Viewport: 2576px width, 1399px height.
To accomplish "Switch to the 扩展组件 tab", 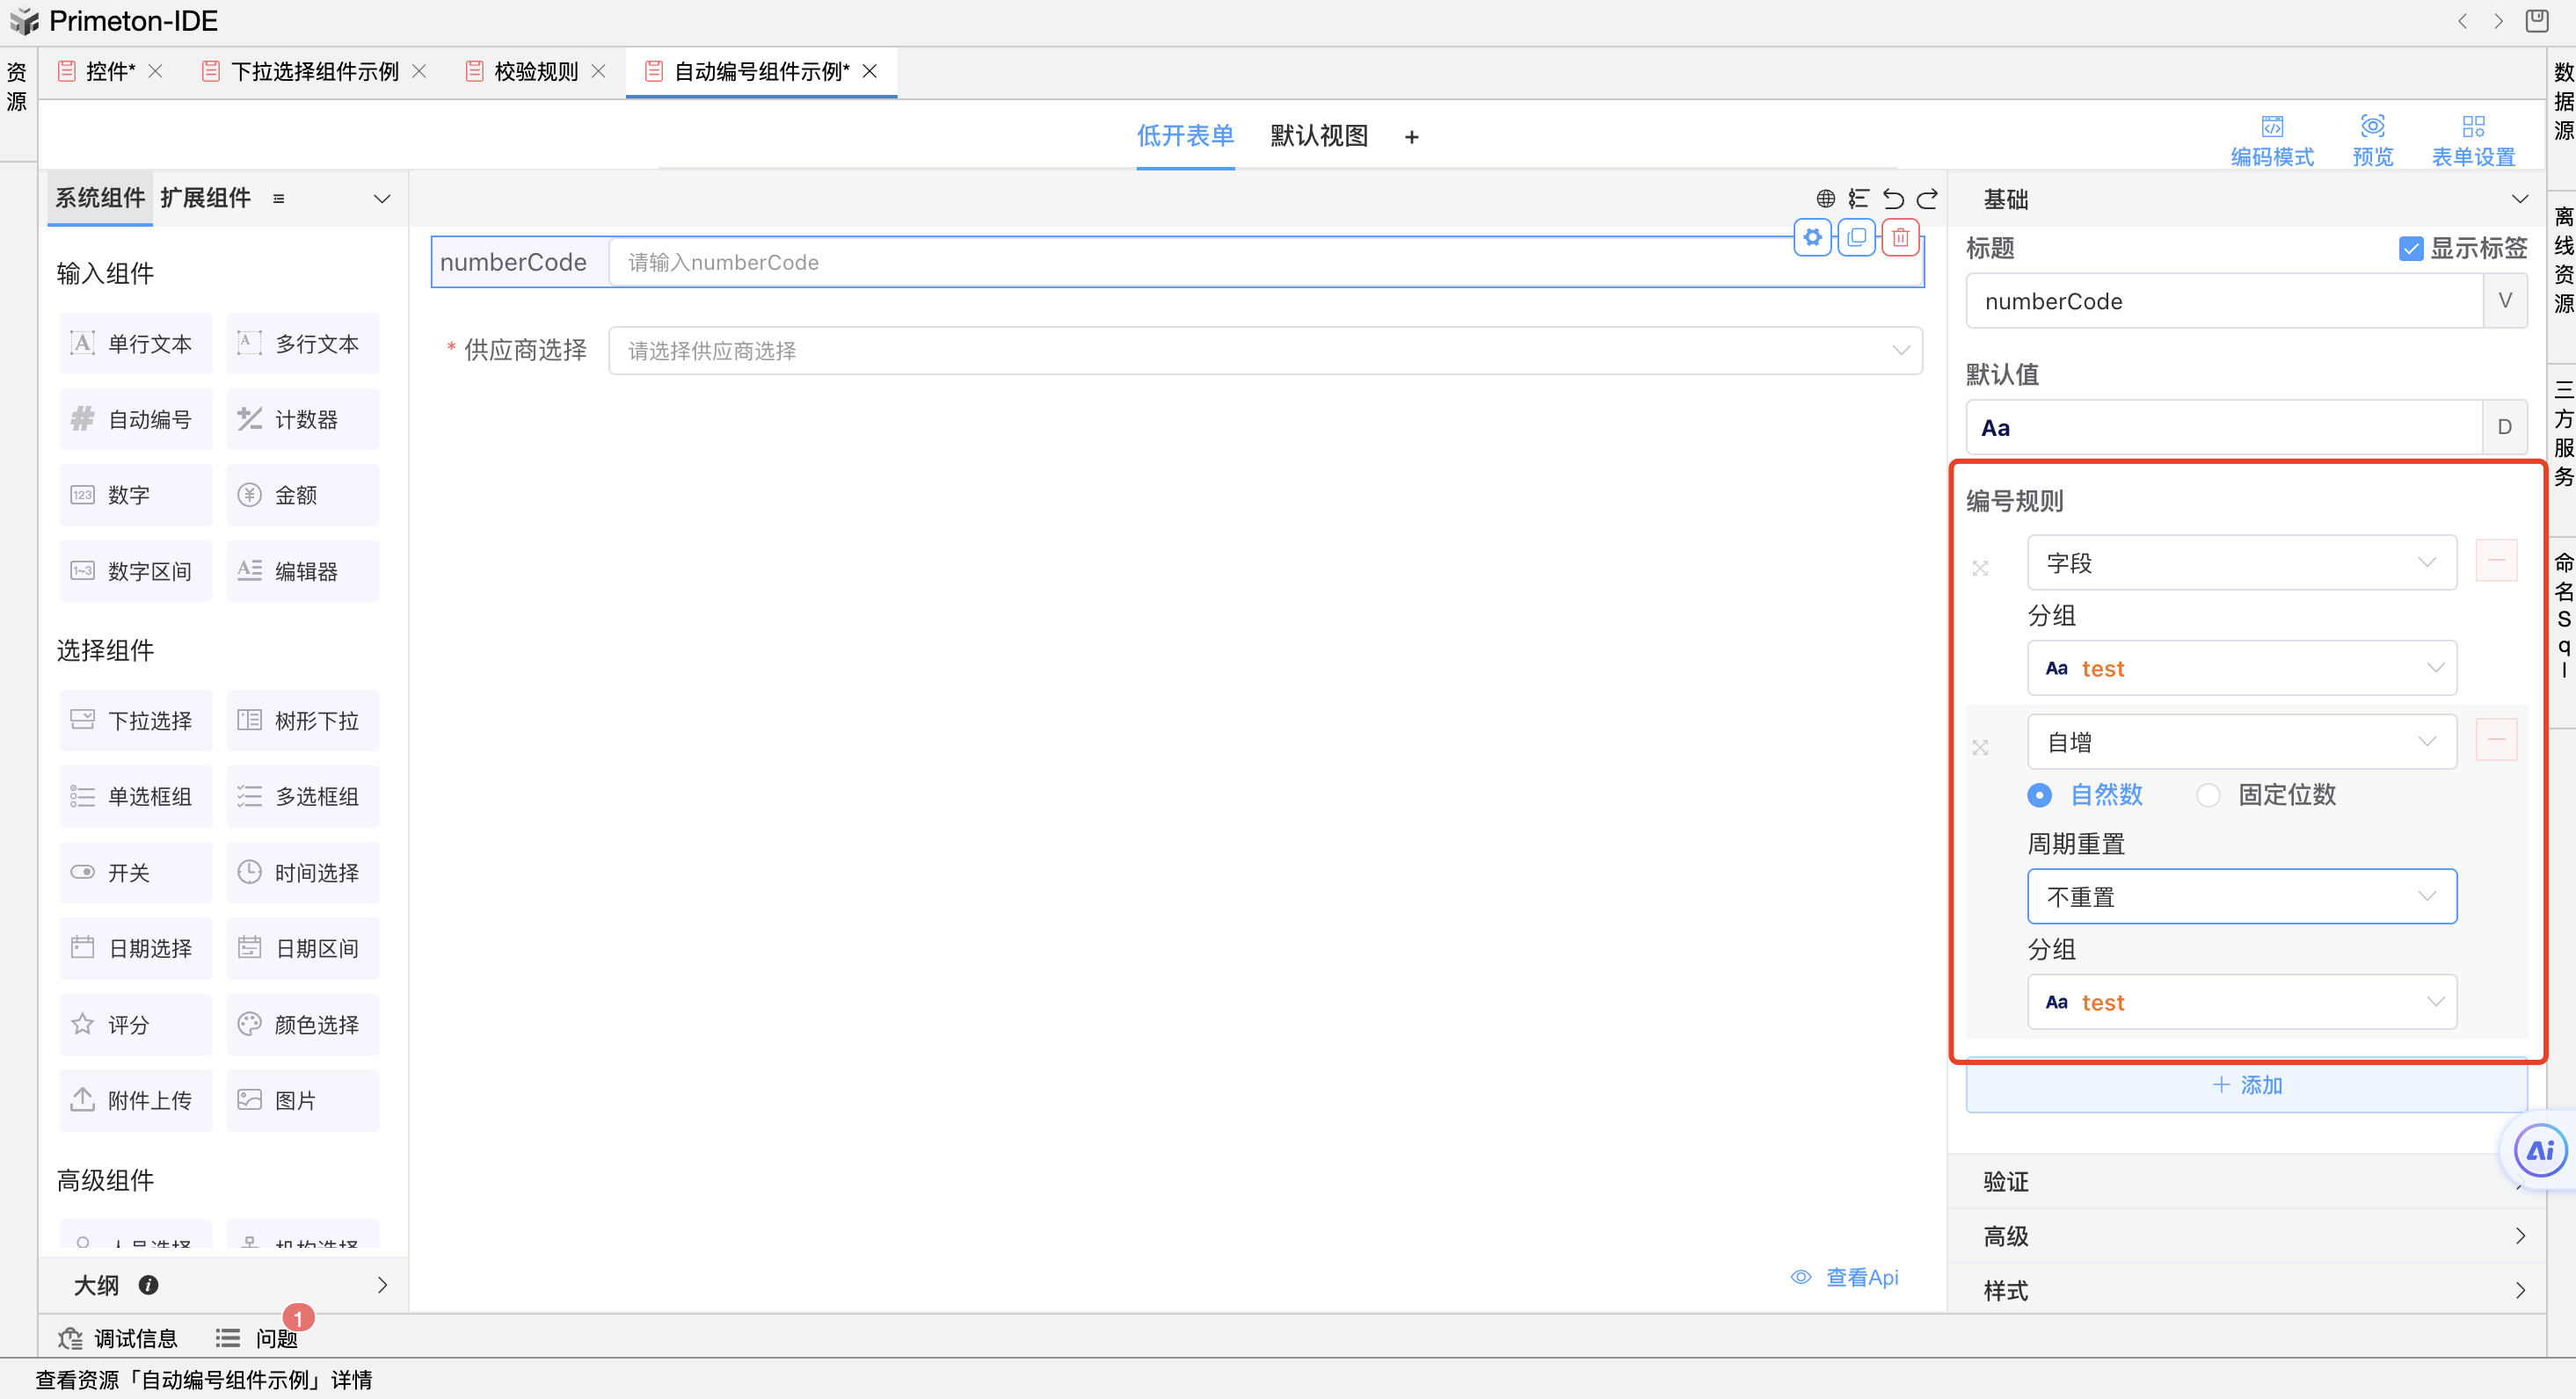I will click(x=205, y=198).
